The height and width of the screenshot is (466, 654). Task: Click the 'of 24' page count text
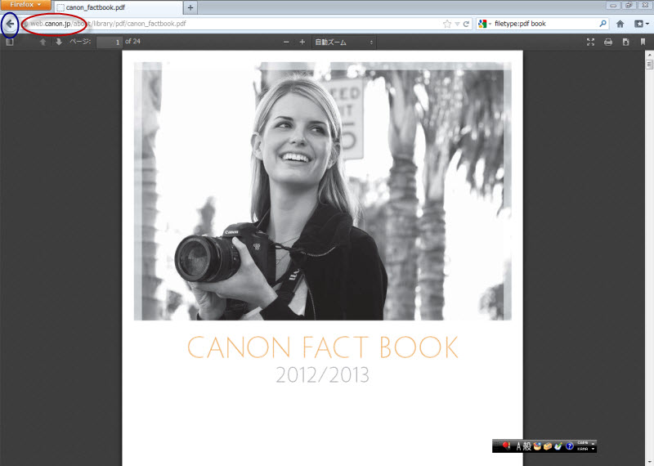[132, 42]
